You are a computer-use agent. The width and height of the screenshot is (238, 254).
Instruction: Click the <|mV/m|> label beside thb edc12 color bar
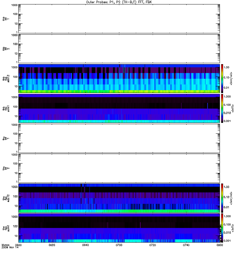tap(231, 78)
